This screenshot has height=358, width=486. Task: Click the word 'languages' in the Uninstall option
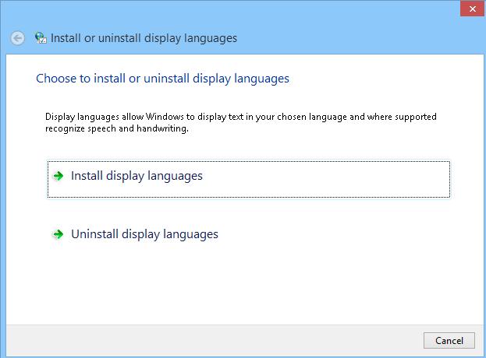[191, 234]
